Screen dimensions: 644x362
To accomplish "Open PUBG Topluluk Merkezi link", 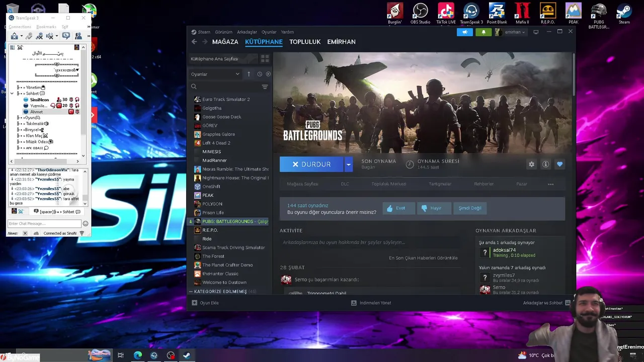I will tap(389, 184).
